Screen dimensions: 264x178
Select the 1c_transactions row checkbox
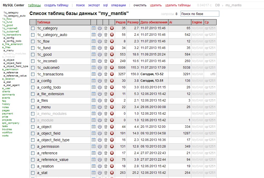[33, 74]
